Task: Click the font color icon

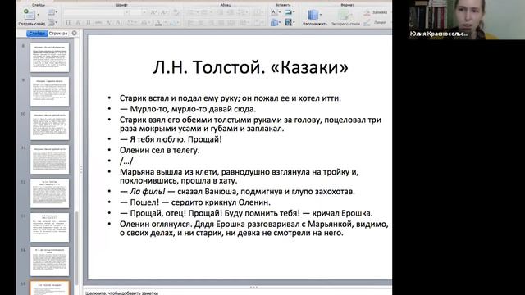Action: [x=158, y=23]
